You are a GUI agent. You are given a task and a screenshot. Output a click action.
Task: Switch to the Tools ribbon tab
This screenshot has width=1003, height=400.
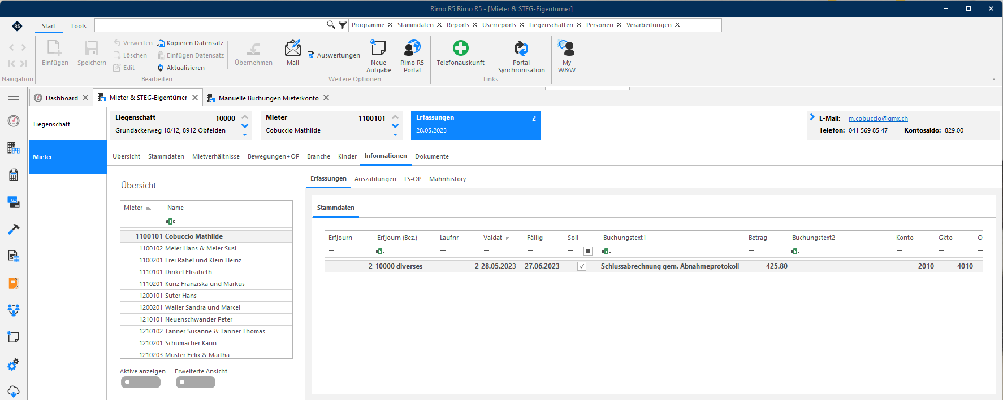[79, 26]
